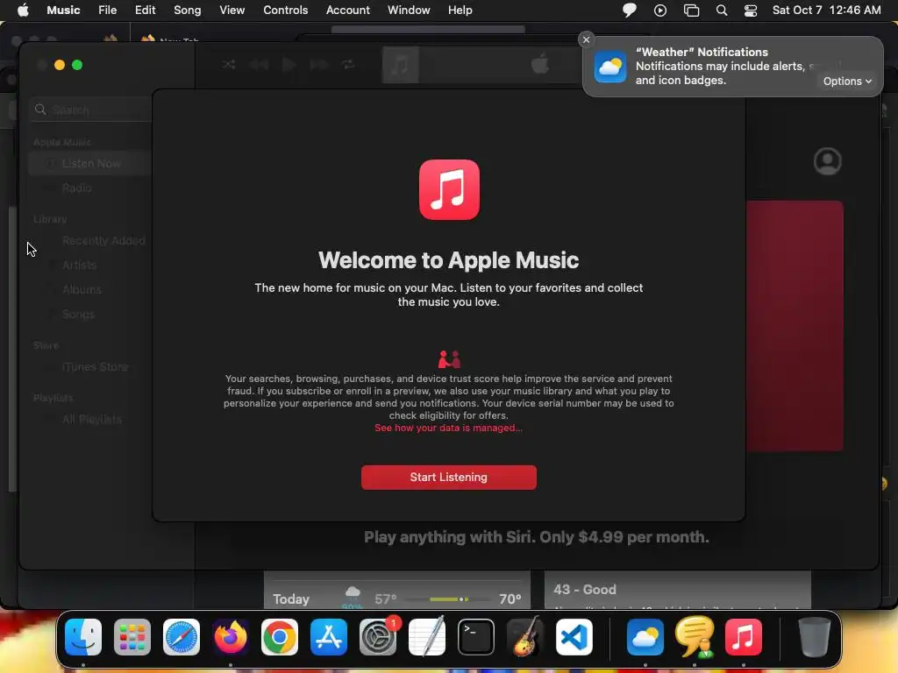Click the previous track button
Screen dimensions: 898x673
pos(259,64)
